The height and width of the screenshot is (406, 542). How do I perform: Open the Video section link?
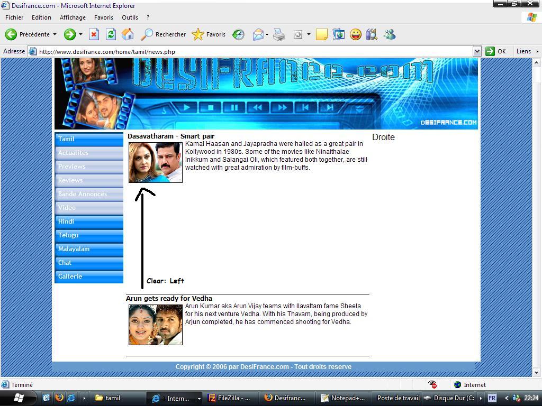[x=89, y=208]
